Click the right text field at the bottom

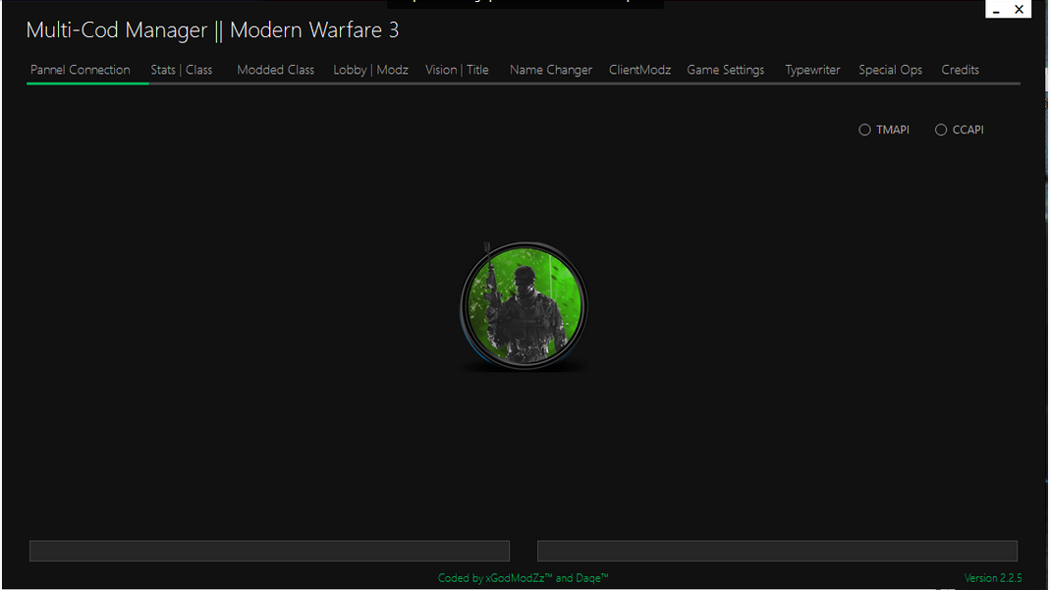point(777,551)
